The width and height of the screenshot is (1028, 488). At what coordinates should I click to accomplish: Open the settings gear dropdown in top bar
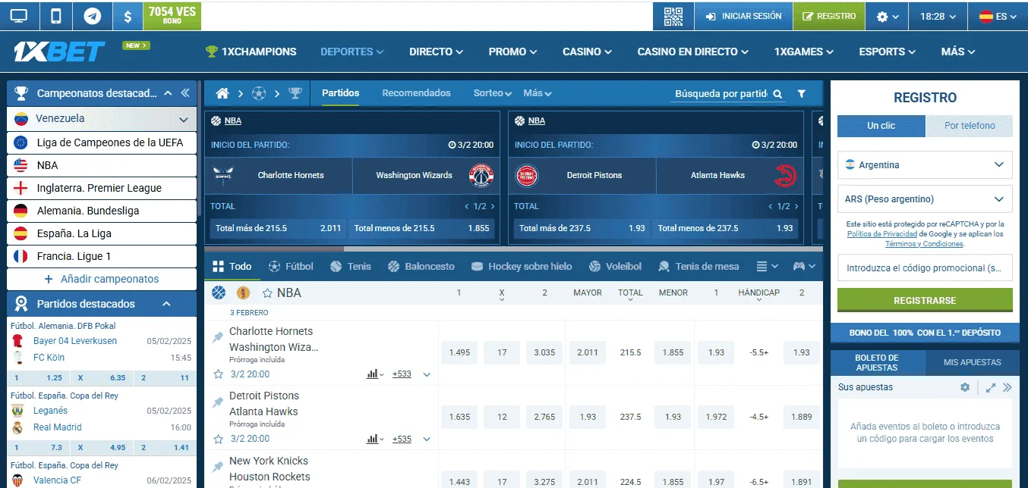(x=888, y=16)
